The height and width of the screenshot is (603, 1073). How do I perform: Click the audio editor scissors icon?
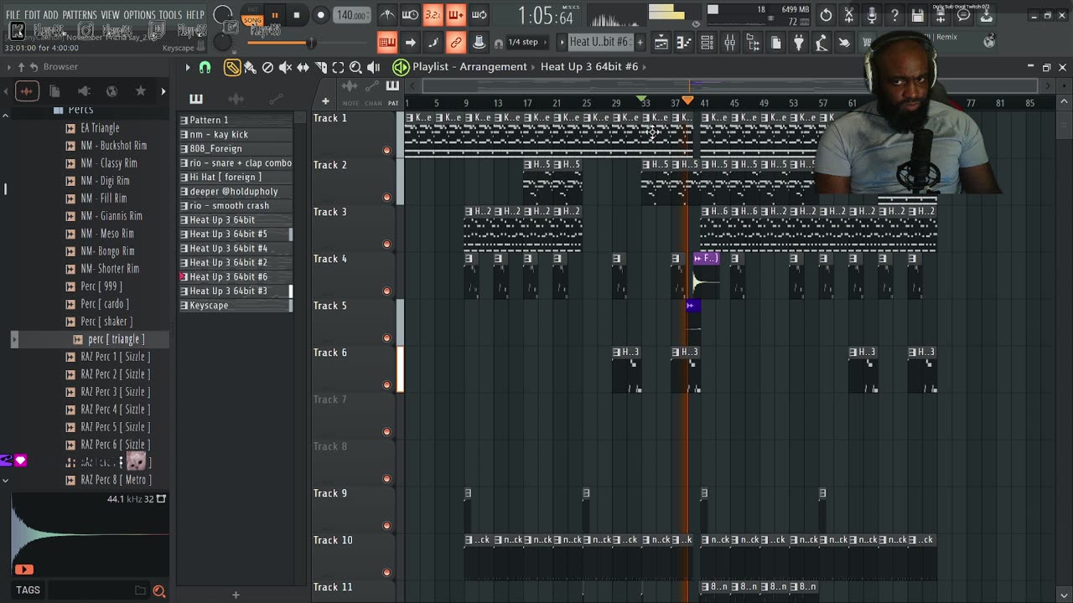[x=849, y=15]
